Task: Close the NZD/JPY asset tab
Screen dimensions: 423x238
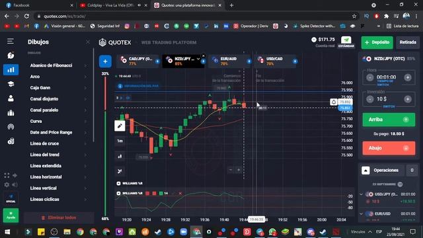Action: [x=204, y=56]
